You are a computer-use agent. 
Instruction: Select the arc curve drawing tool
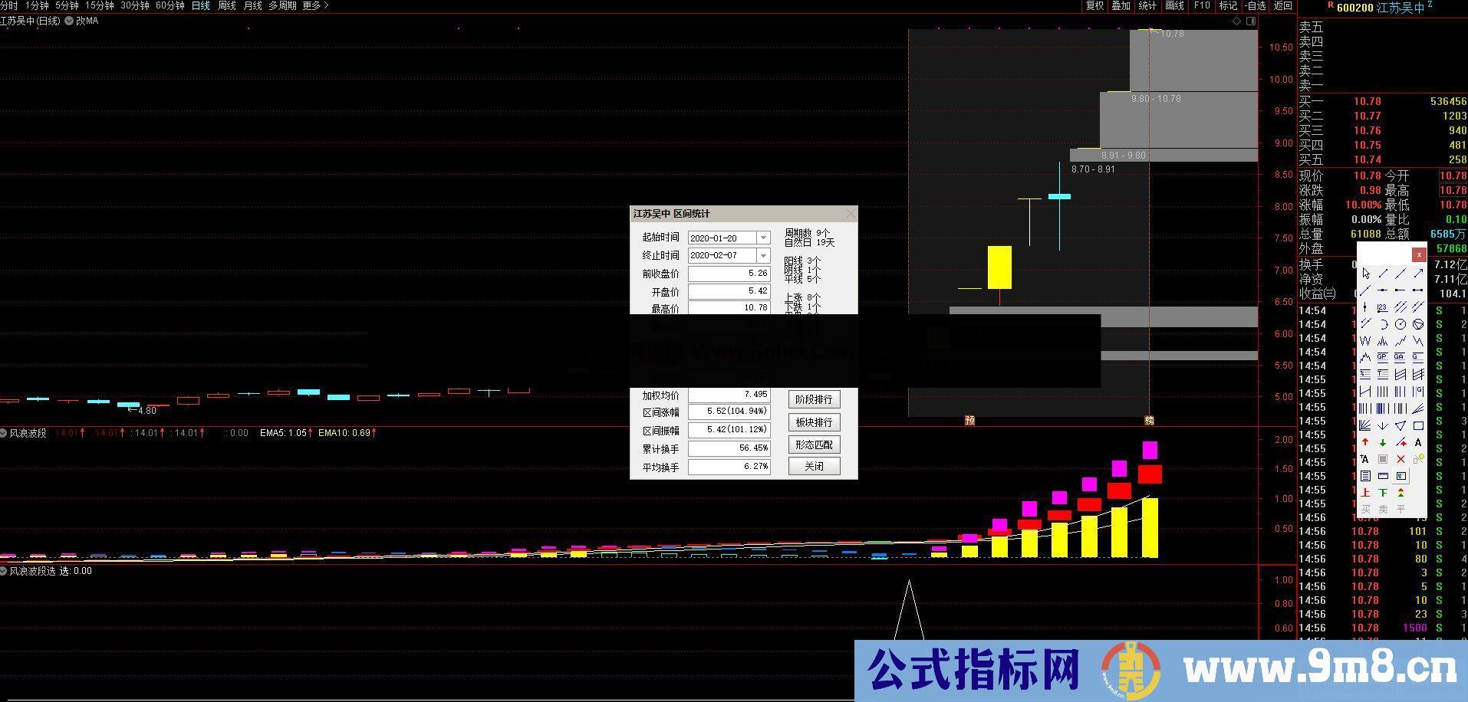click(1383, 324)
